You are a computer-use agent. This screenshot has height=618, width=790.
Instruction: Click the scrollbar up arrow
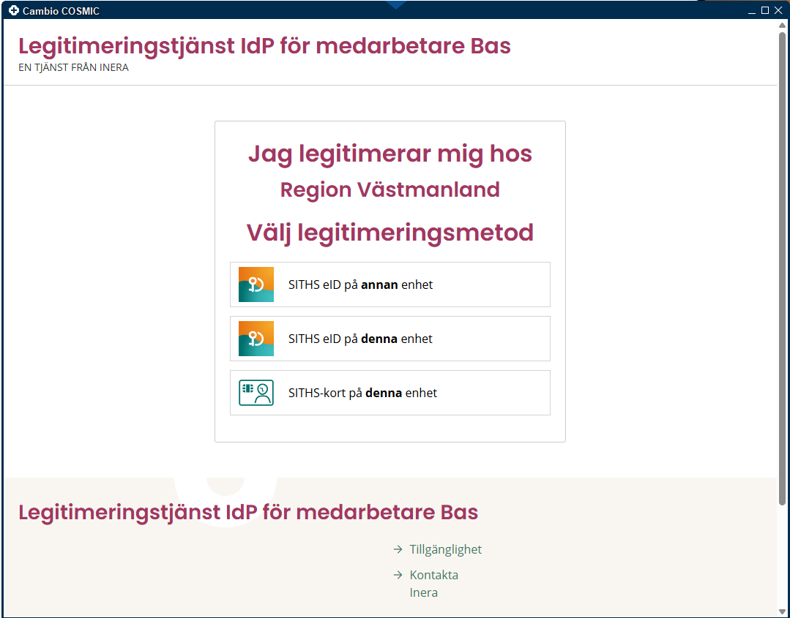click(x=783, y=23)
